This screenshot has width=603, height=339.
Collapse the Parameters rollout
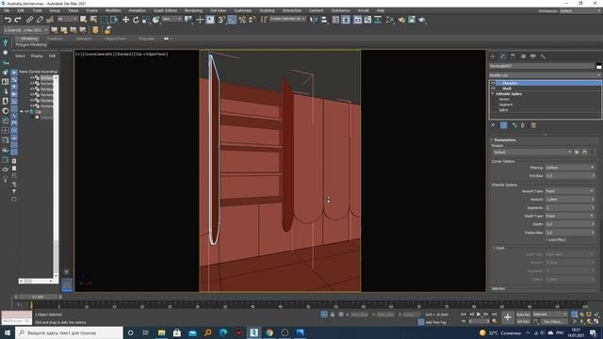tap(505, 140)
